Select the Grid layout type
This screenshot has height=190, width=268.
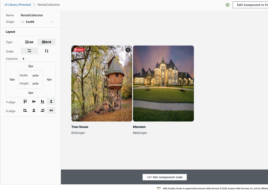[47, 42]
